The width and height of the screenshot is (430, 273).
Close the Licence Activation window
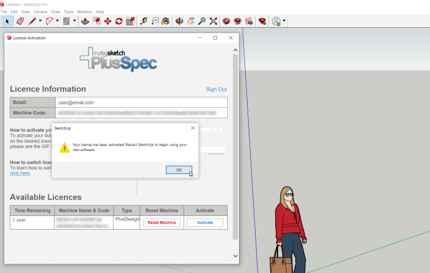coord(231,38)
